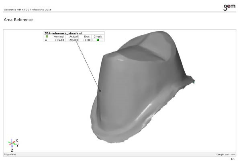Click the XYZ coordinate axis indicator
Viewport: 241px width, 161px height.
pos(13,145)
